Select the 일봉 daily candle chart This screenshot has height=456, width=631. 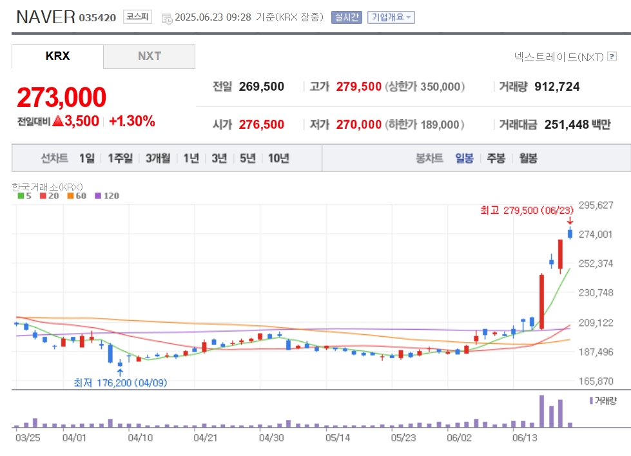[x=464, y=158]
